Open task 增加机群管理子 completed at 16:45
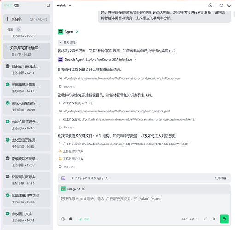Viewport: 235px width, 230px height. 27,125
